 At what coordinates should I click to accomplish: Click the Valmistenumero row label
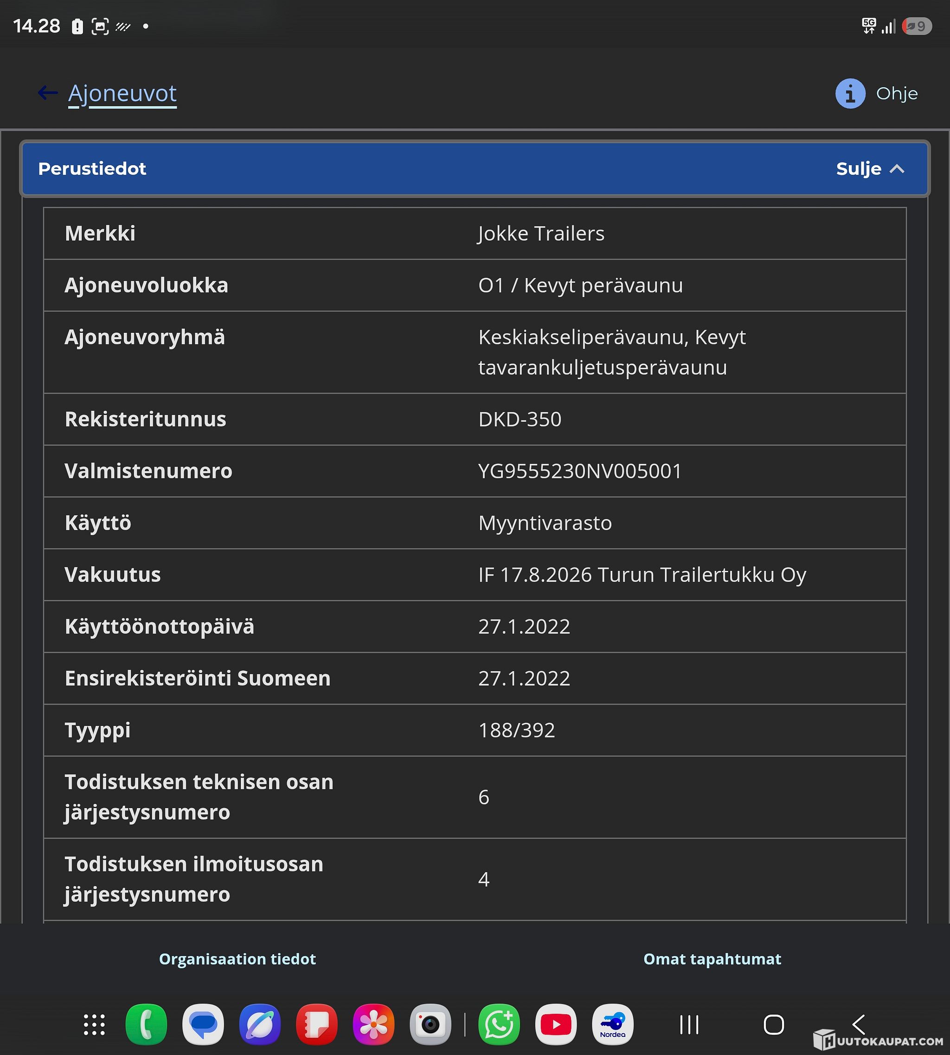point(148,471)
